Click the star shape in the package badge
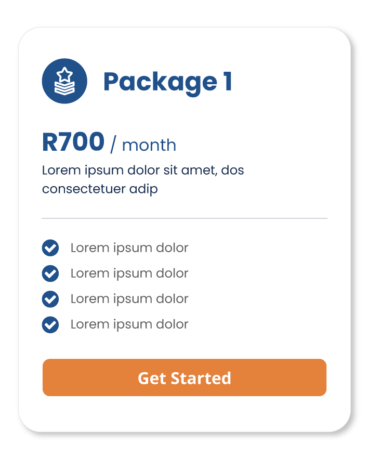 coord(64,75)
